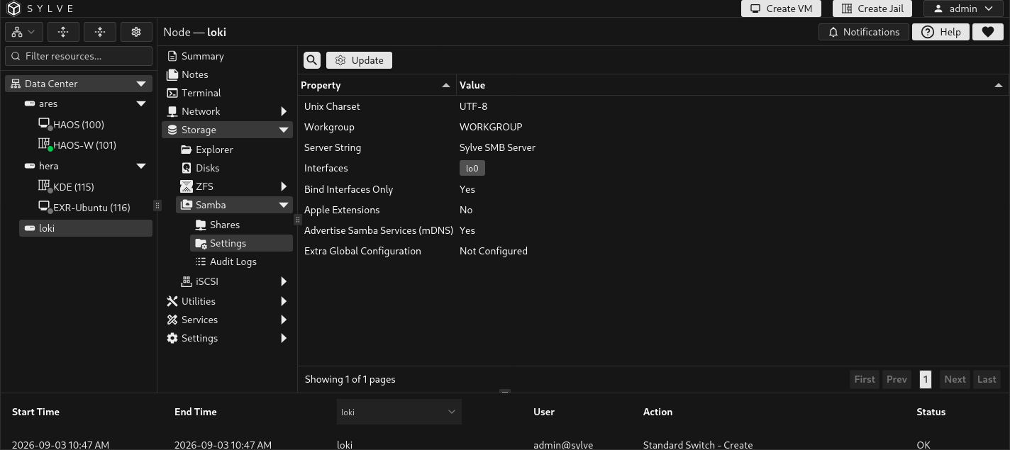Select Extra Global Configuration row
The height and width of the screenshot is (450, 1010).
[x=653, y=251]
